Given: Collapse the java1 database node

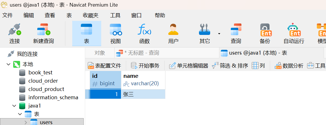Looking at the screenshot, I should (x=14, y=106).
